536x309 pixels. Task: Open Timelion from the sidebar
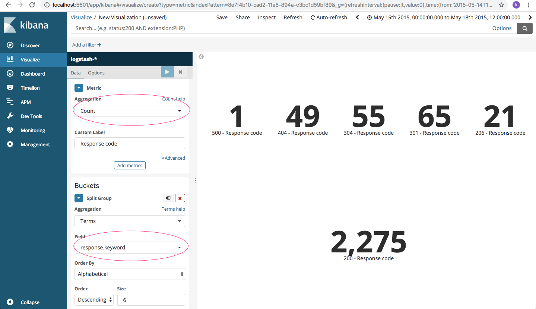[x=29, y=87]
